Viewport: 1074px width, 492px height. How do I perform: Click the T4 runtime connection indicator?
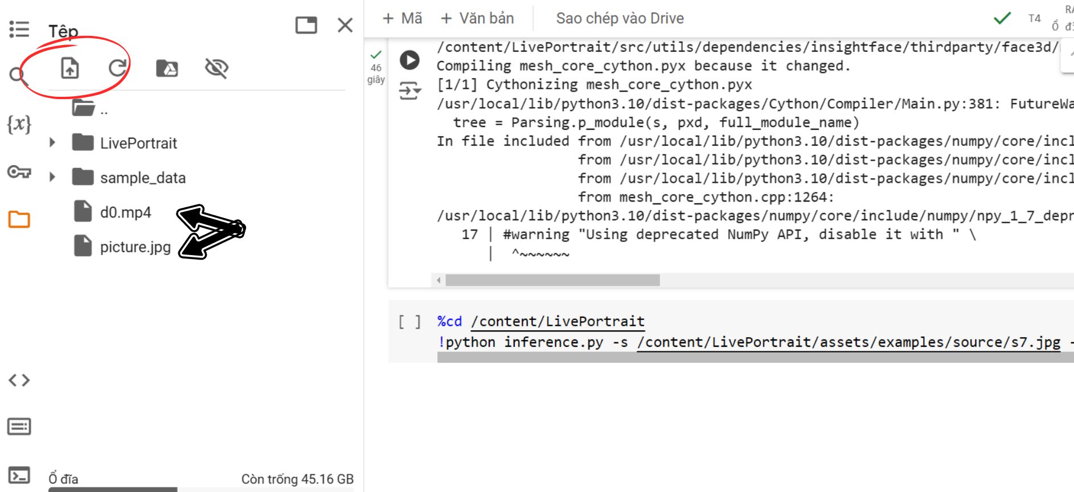click(1034, 18)
